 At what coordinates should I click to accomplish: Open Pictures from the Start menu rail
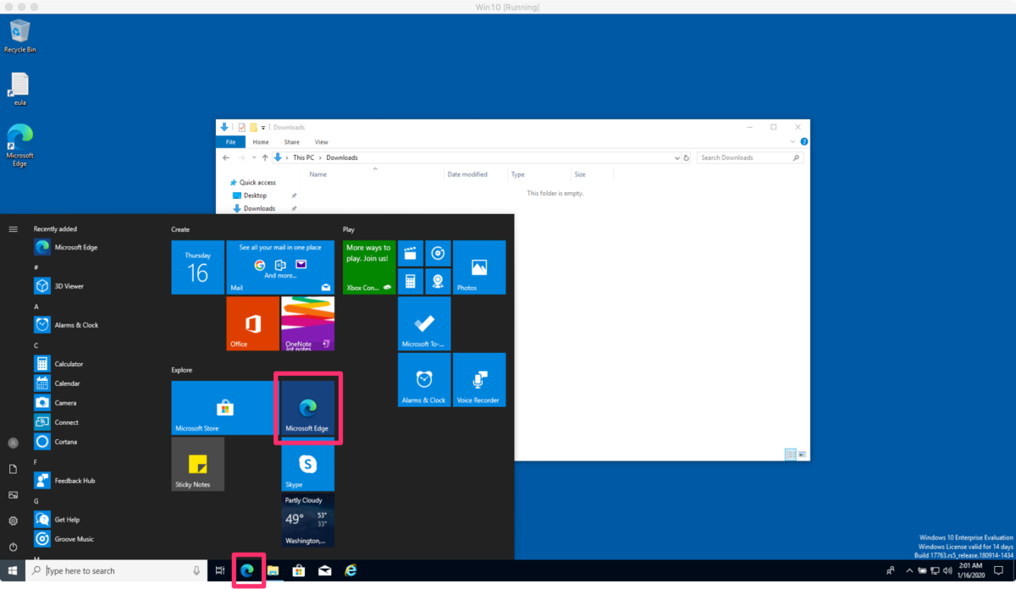tap(13, 495)
